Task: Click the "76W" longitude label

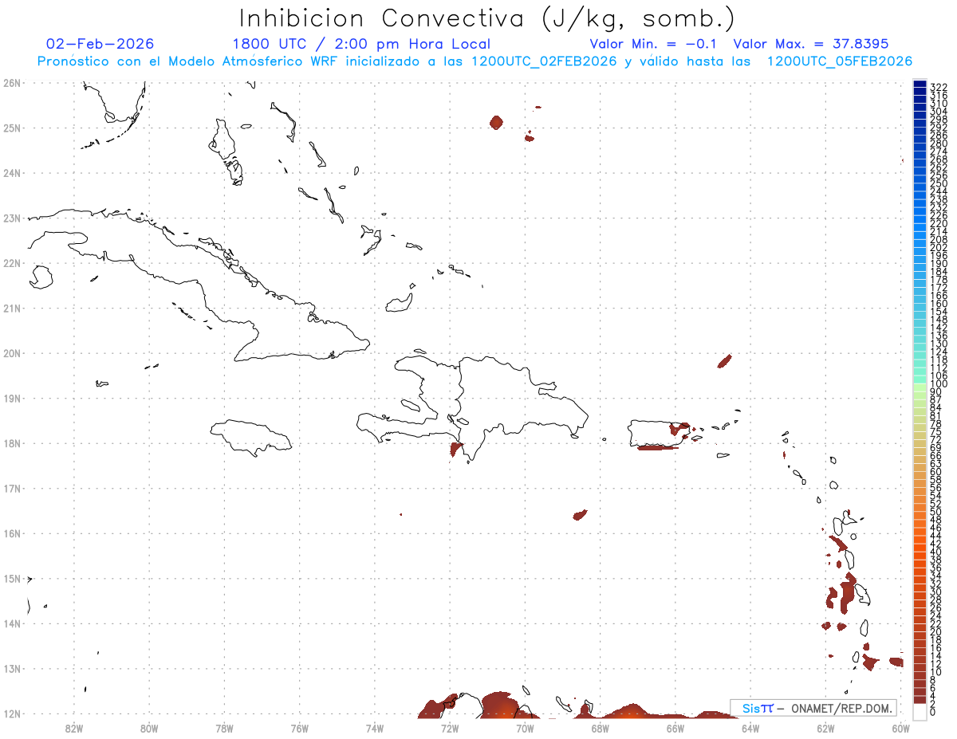Action: coord(300,728)
